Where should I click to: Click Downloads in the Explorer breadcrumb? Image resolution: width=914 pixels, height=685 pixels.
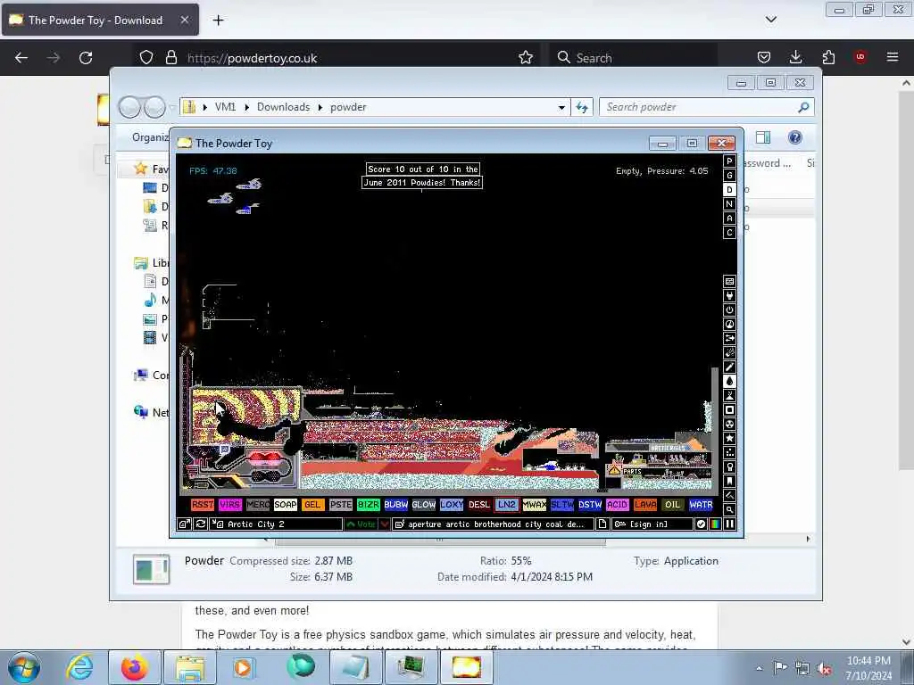pyautogui.click(x=283, y=107)
